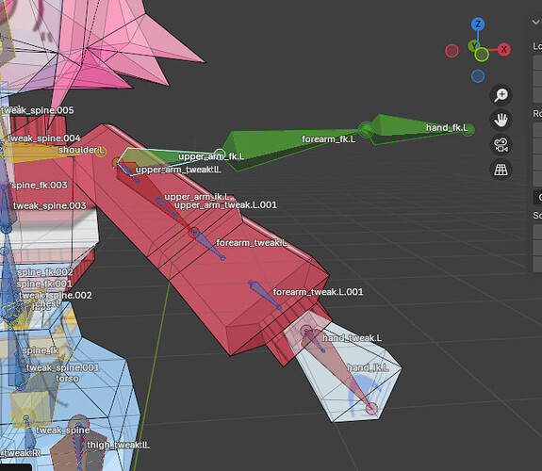Viewport: 542px width, 471px height.
Task: Toggle perspective/orthographic grid button
Action: [x=501, y=170]
